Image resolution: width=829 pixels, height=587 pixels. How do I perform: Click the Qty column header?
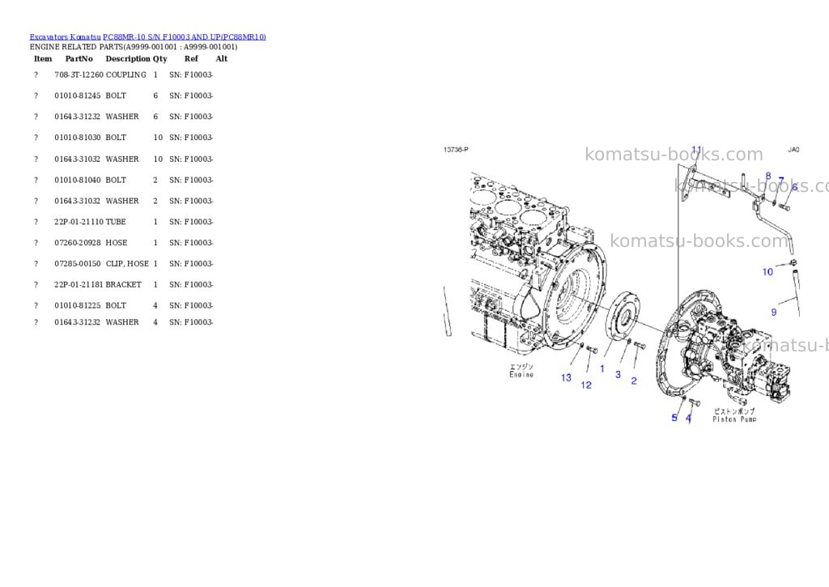pos(160,58)
